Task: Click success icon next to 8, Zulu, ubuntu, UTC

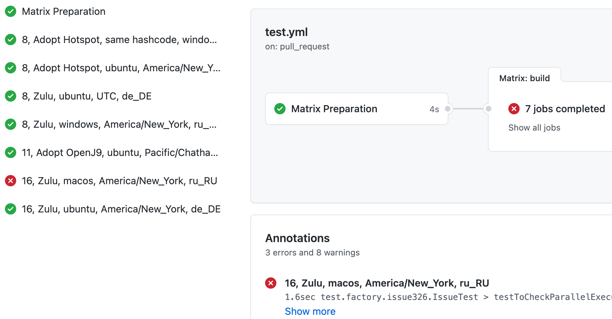Action: click(11, 96)
